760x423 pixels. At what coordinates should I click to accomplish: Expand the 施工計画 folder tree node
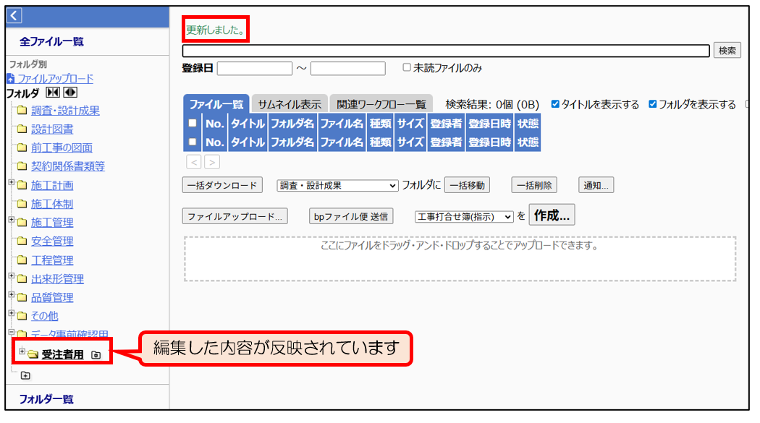tap(12, 184)
